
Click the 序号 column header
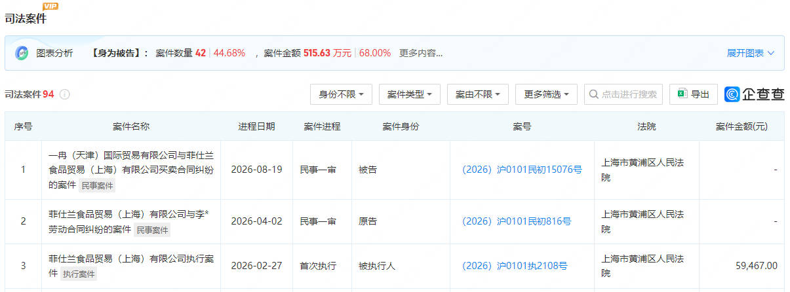pyautogui.click(x=23, y=126)
